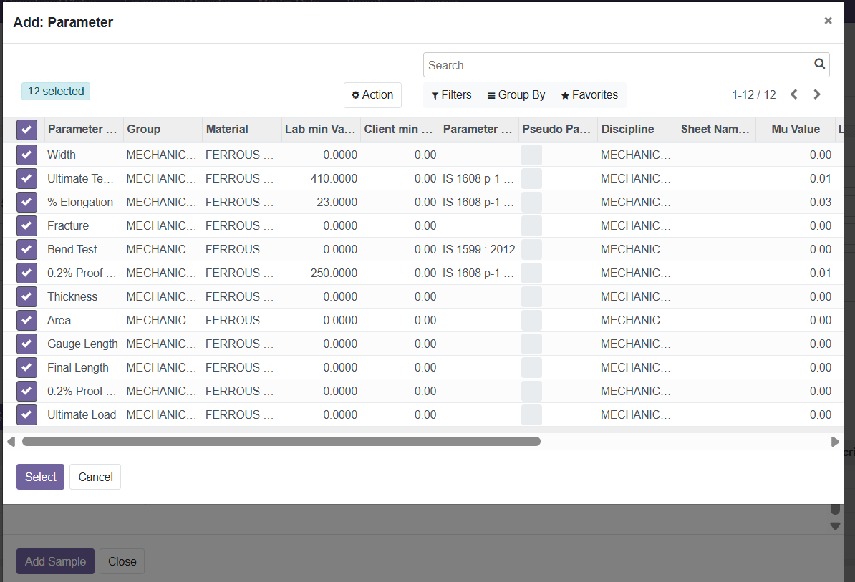Close the Add Parameter dialog

click(828, 21)
